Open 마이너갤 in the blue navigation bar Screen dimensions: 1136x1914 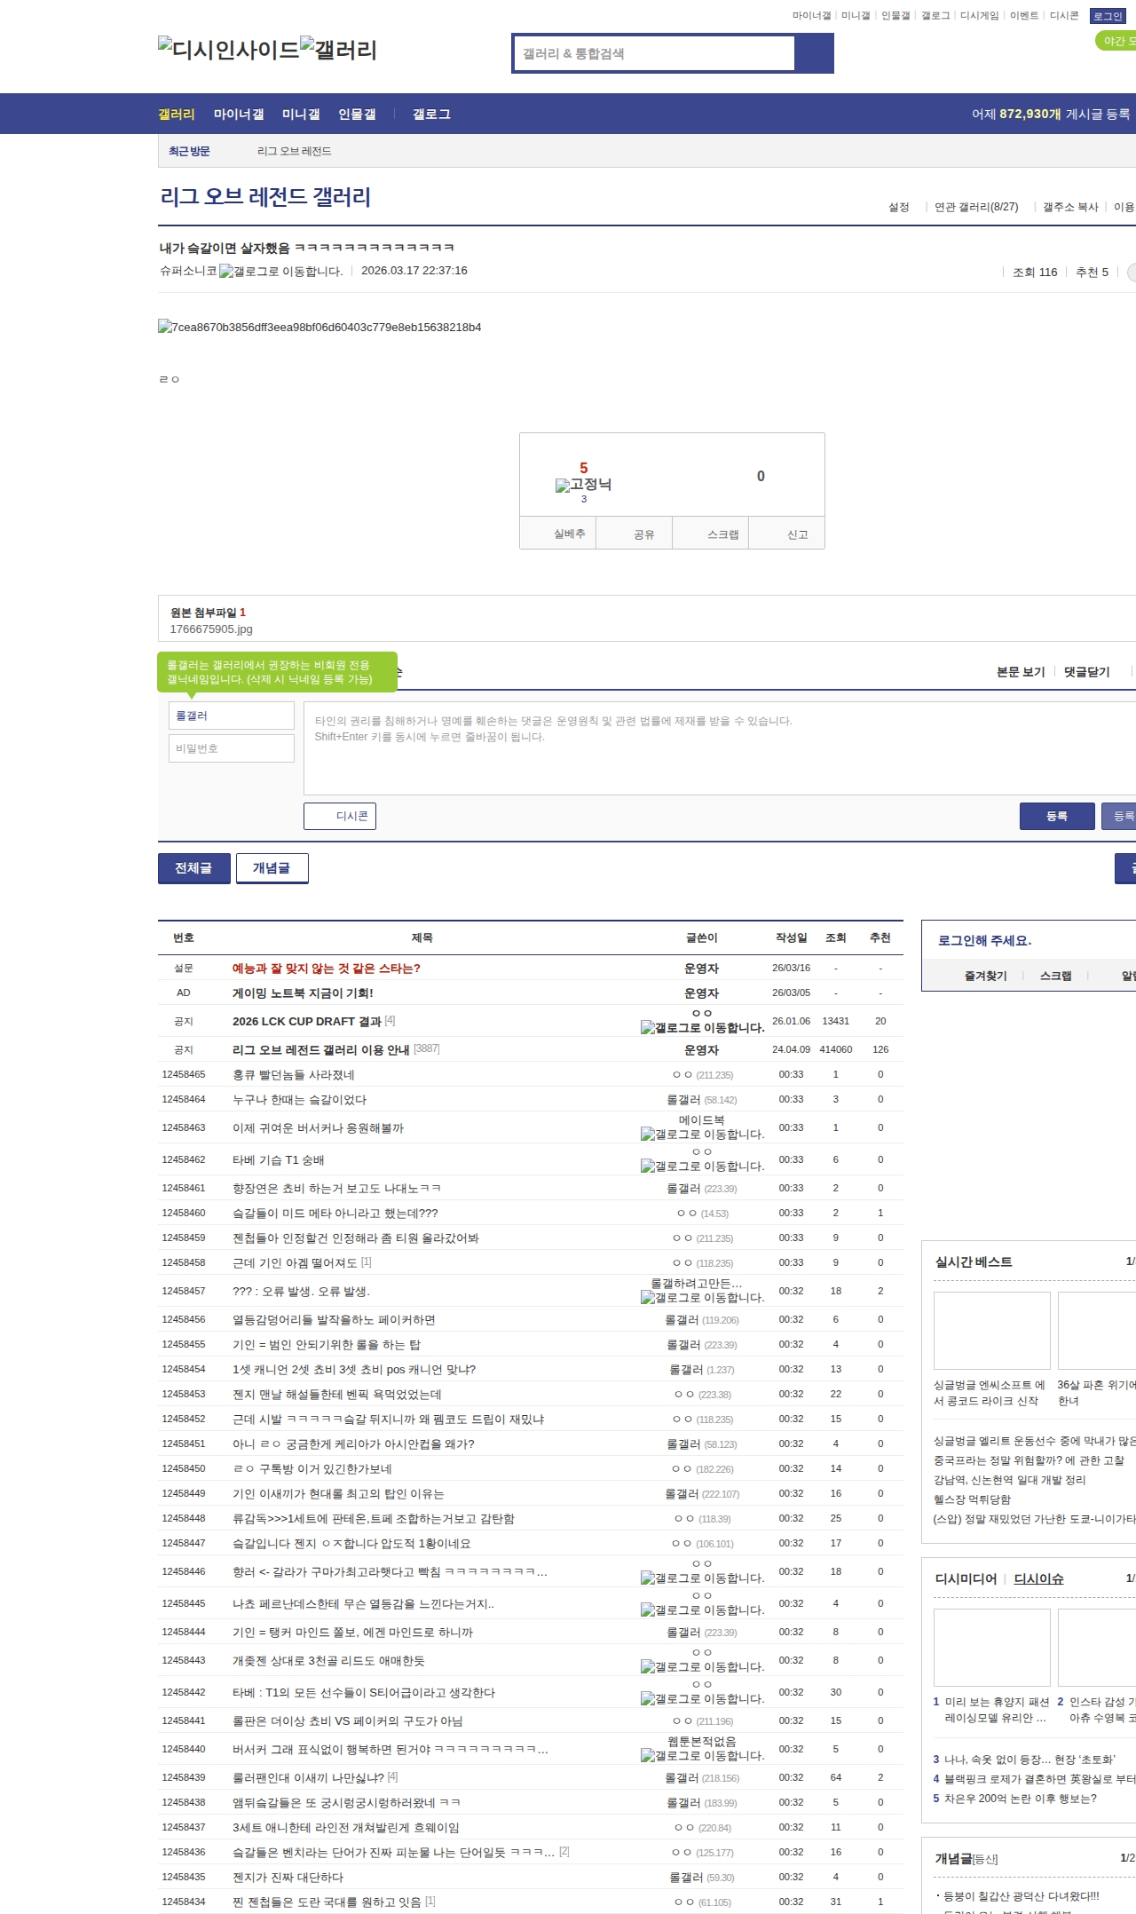(x=239, y=114)
